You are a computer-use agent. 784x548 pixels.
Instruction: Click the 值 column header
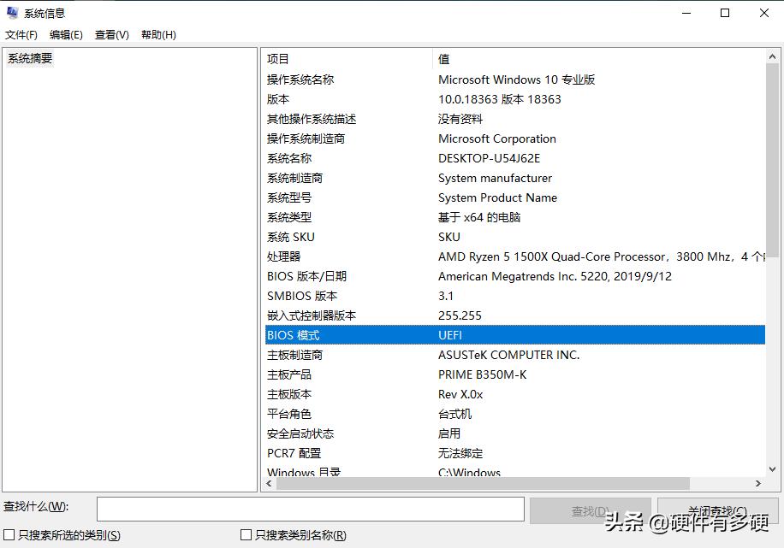pyautogui.click(x=445, y=58)
